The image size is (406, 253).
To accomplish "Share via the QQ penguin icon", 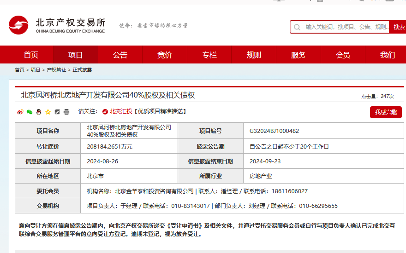I will pyautogui.click(x=39, y=112).
